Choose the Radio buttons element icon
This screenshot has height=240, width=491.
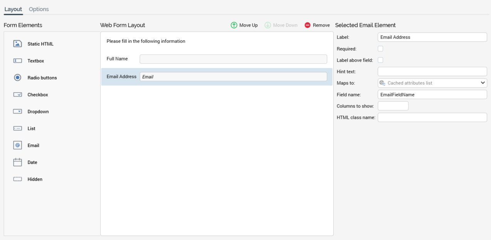[x=17, y=78]
